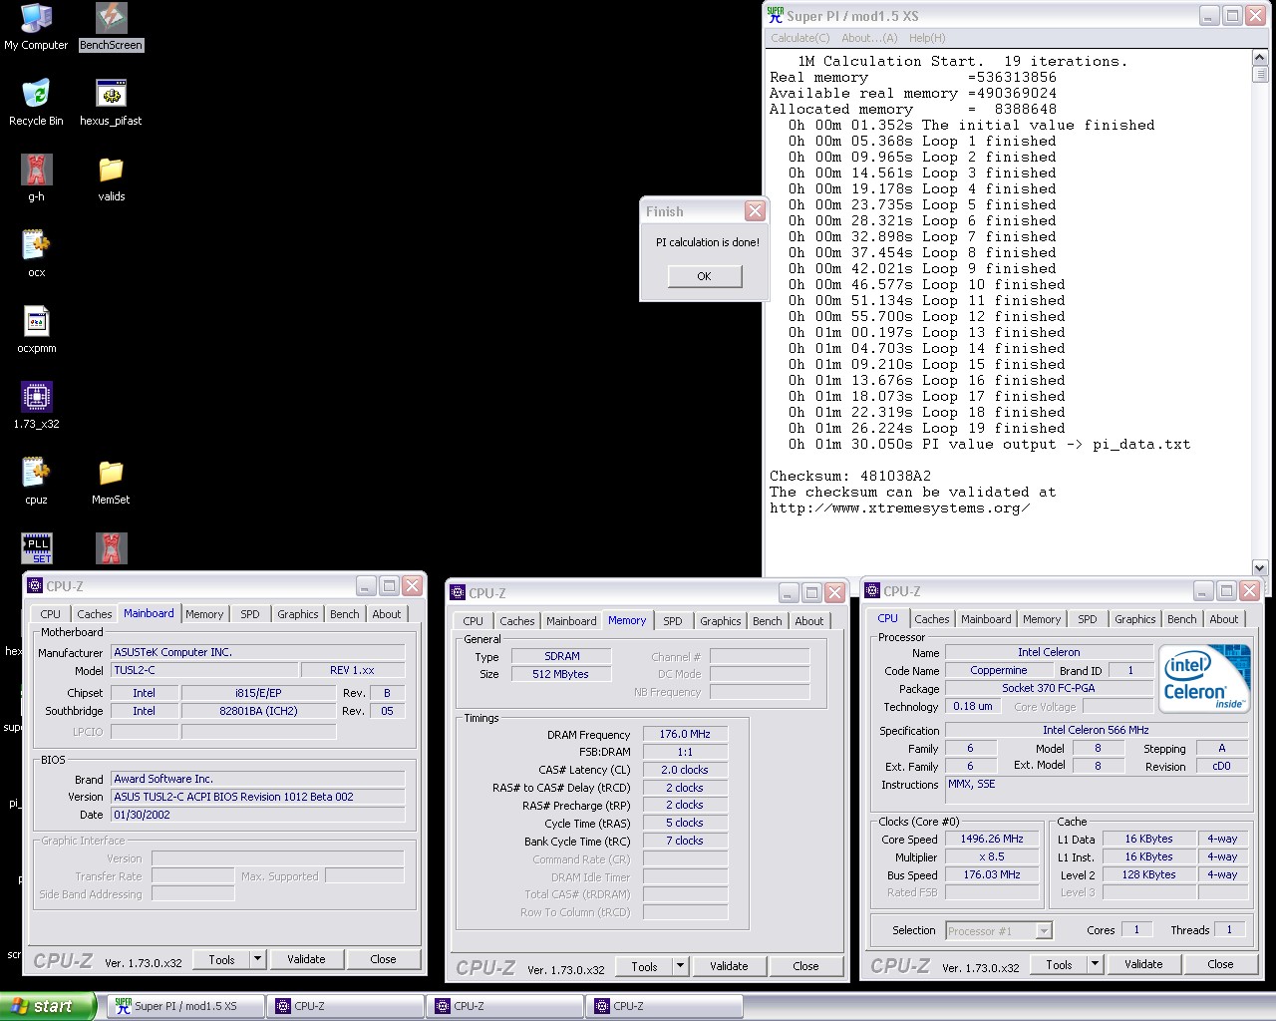
Task: Select the PLL SET desktop icon
Action: [37, 547]
